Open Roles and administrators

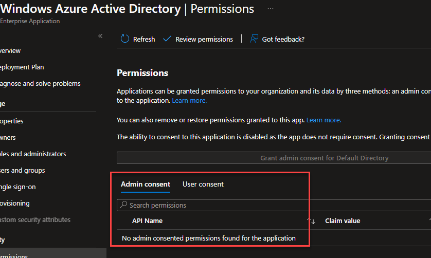point(33,154)
